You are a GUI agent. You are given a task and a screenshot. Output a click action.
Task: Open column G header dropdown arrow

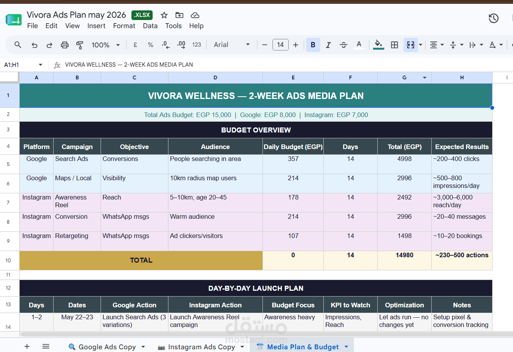(x=425, y=78)
